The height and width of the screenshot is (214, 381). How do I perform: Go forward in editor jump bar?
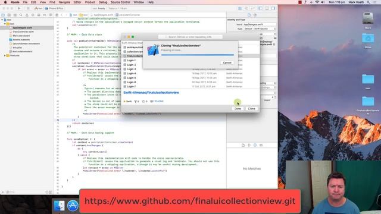(x=66, y=15)
